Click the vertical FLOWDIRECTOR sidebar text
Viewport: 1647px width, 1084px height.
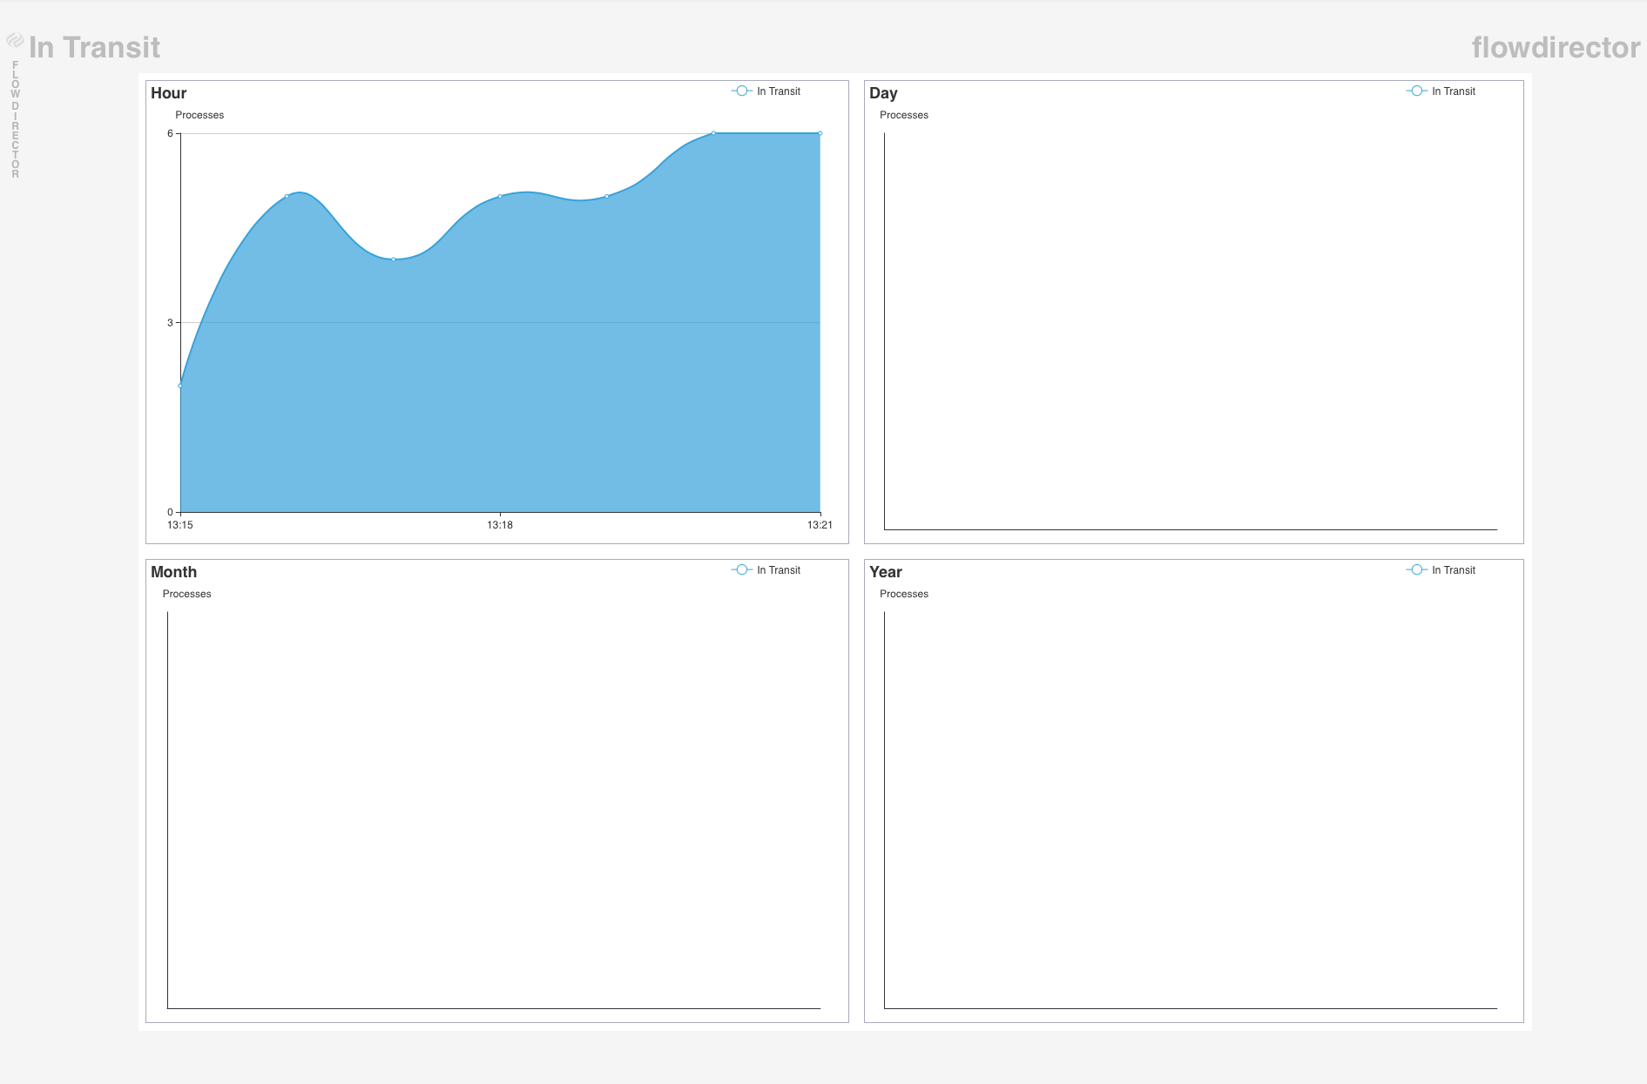[15, 120]
